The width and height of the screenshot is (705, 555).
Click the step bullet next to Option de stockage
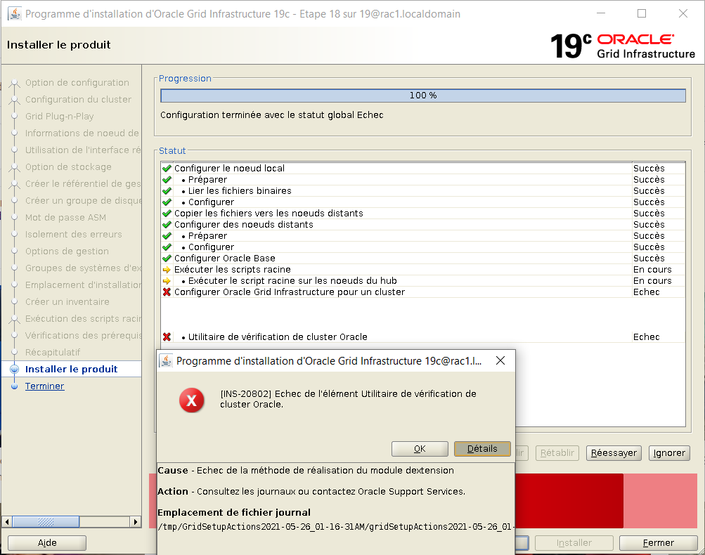[14, 167]
